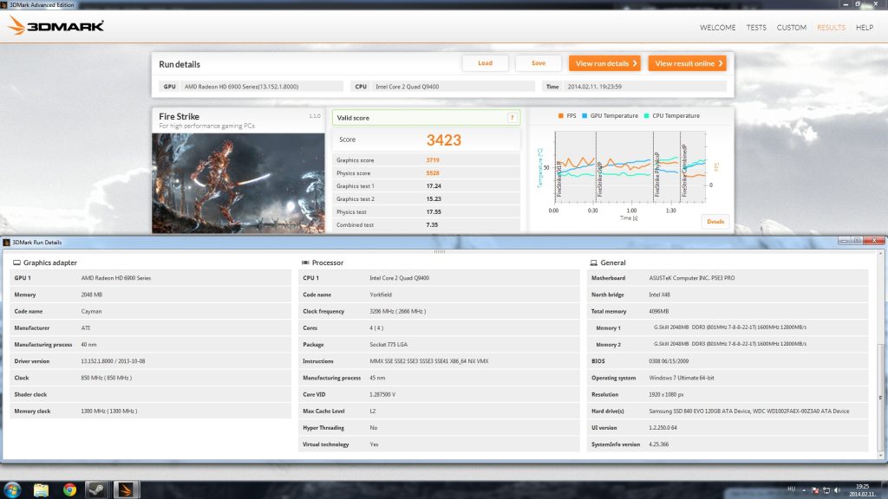Click the Processor section icon

[x=306, y=262]
